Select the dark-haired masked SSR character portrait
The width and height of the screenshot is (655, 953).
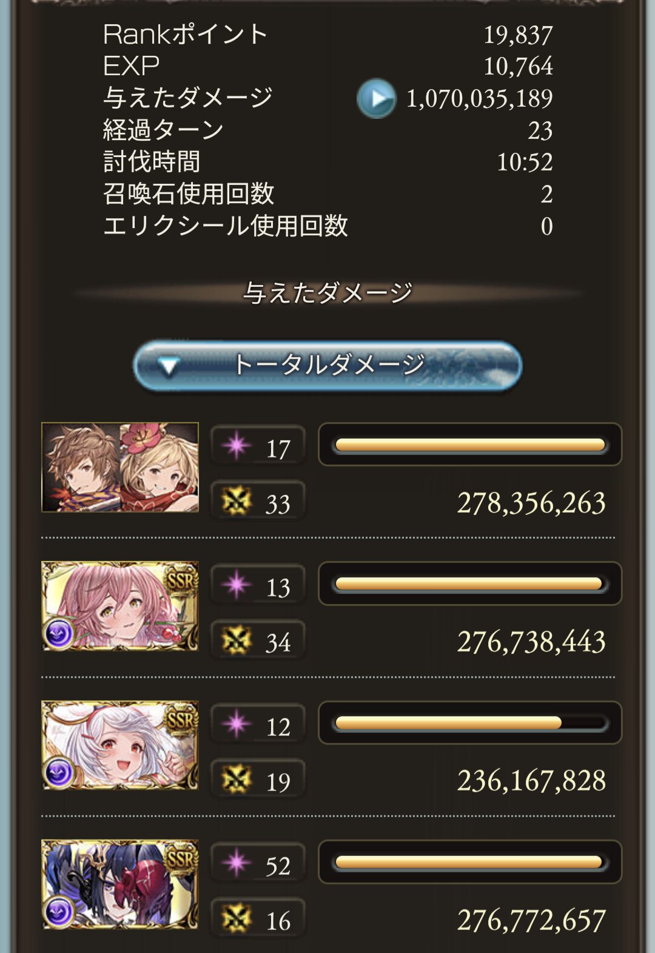click(x=120, y=884)
